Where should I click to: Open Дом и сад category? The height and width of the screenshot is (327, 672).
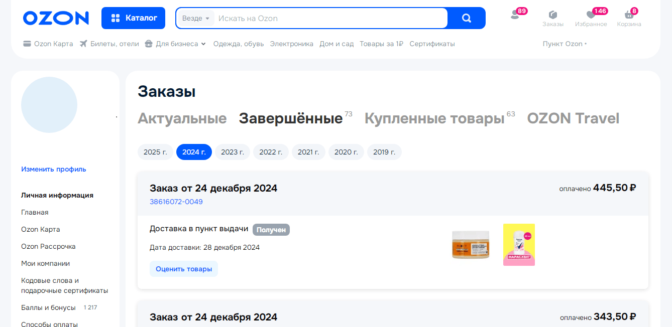(x=337, y=44)
